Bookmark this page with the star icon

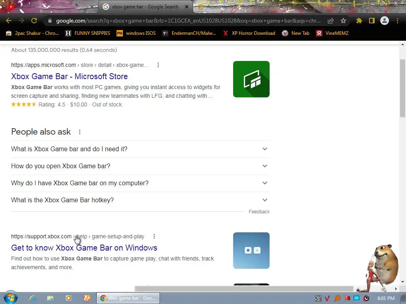(343, 21)
